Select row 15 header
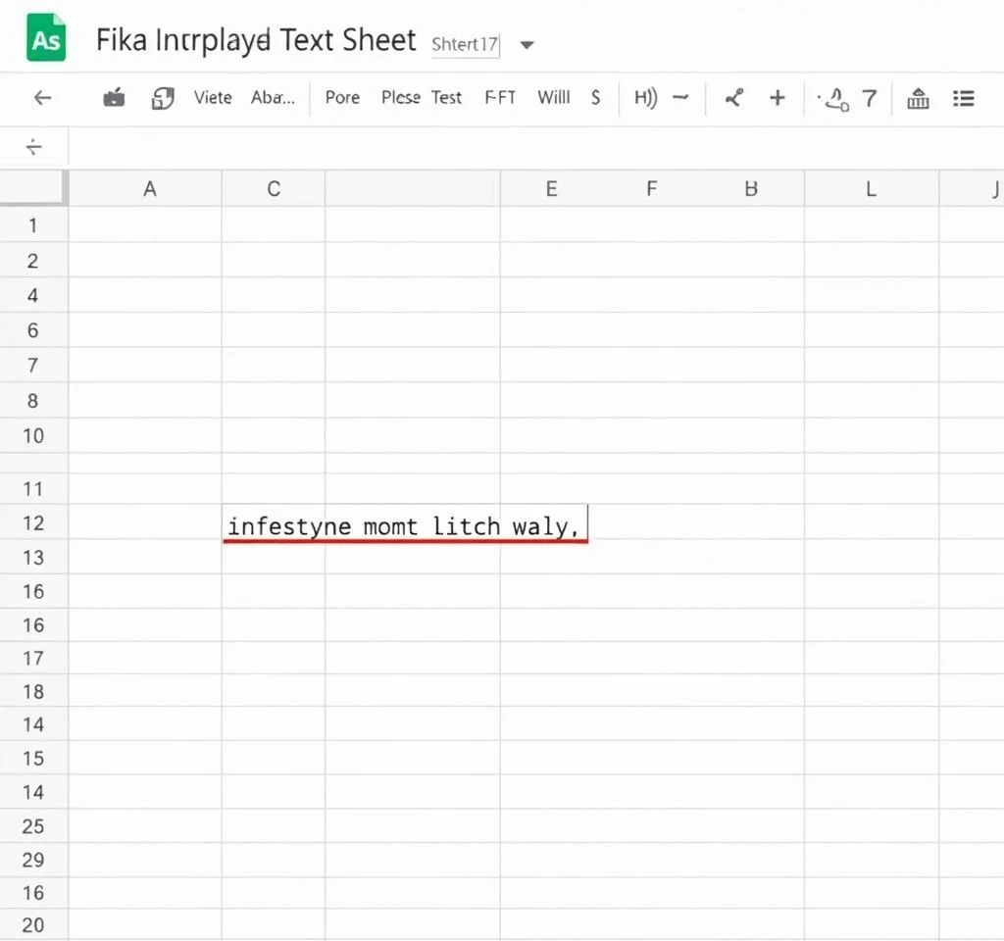Screen dimensions: 1004x941 coord(33,759)
